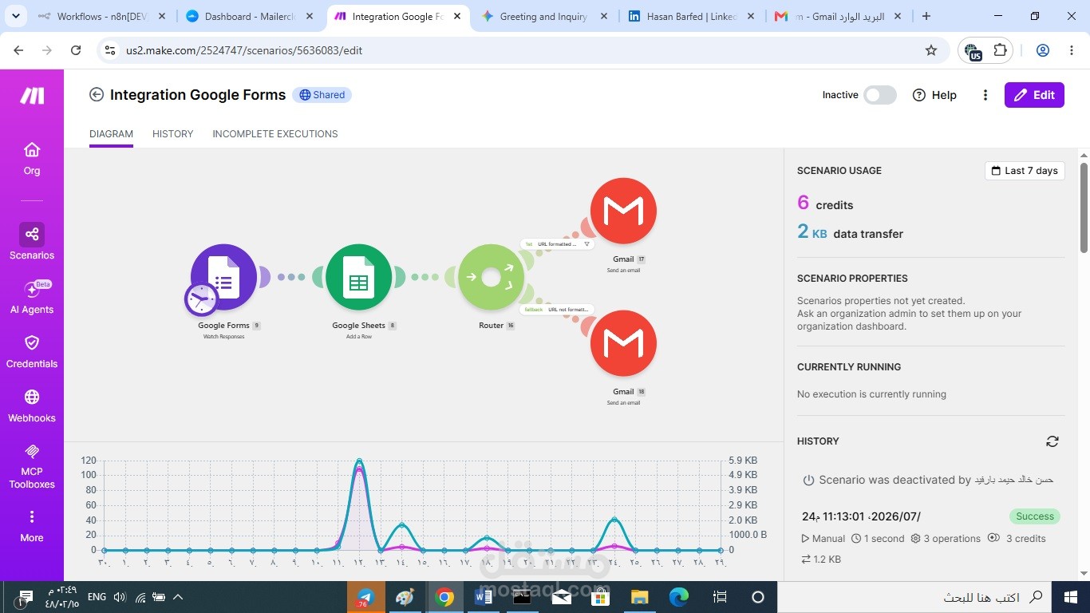
Task: Toggle the scenario Inactive switch
Action: coord(880,95)
